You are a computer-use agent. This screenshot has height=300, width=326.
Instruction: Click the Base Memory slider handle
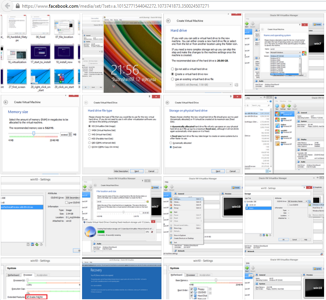point(216,280)
